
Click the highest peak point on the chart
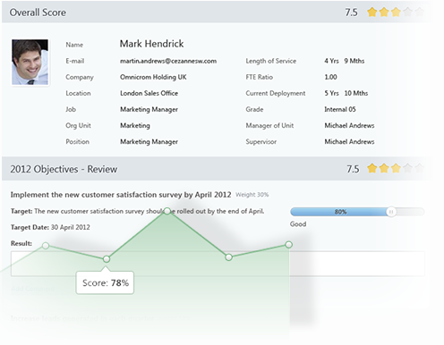[x=167, y=211]
